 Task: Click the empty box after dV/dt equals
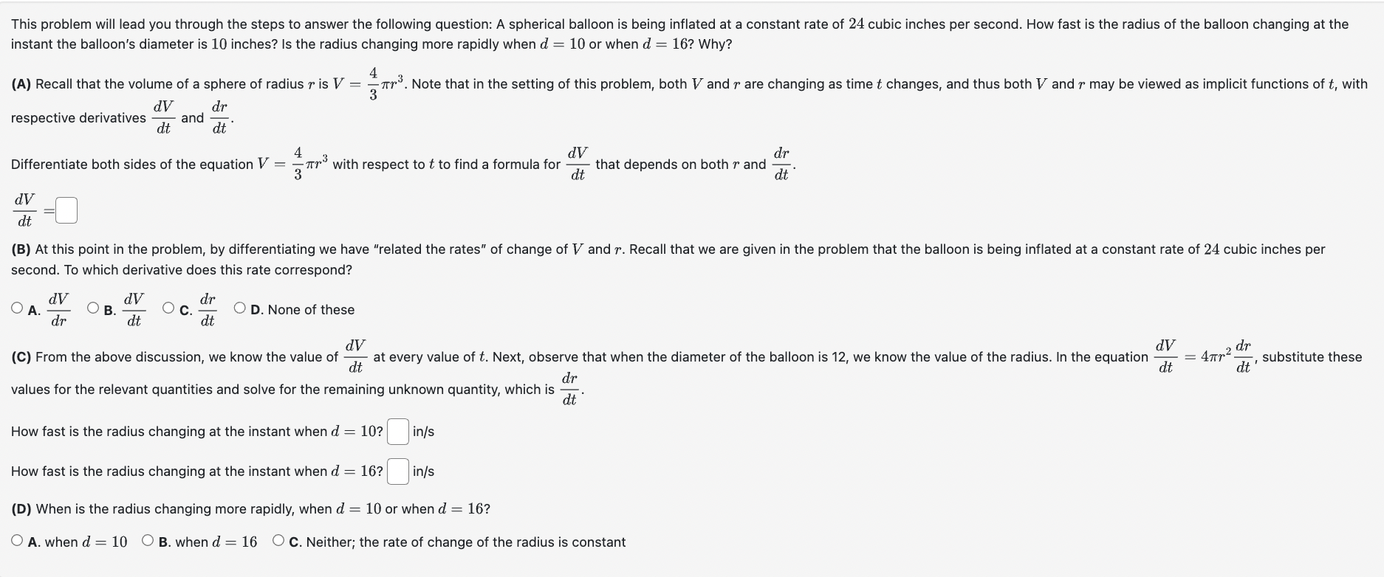(65, 209)
